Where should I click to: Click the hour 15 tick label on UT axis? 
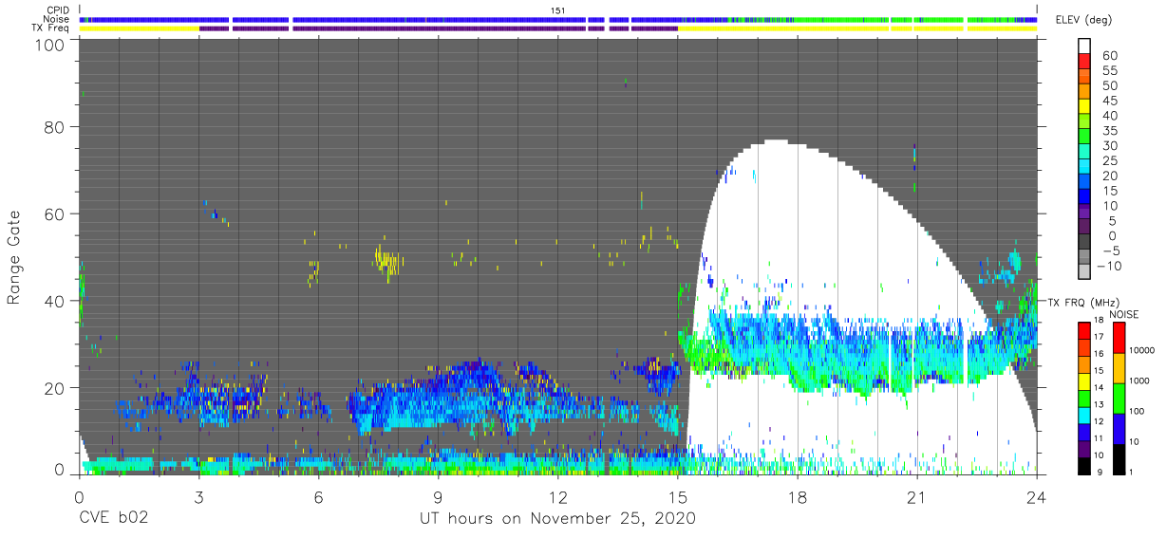click(678, 497)
